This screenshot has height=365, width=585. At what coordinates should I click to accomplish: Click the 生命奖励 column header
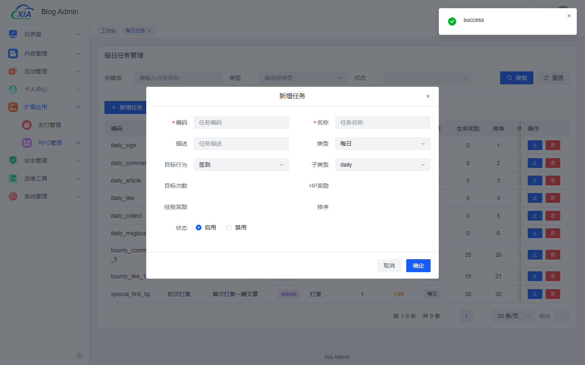(x=468, y=129)
